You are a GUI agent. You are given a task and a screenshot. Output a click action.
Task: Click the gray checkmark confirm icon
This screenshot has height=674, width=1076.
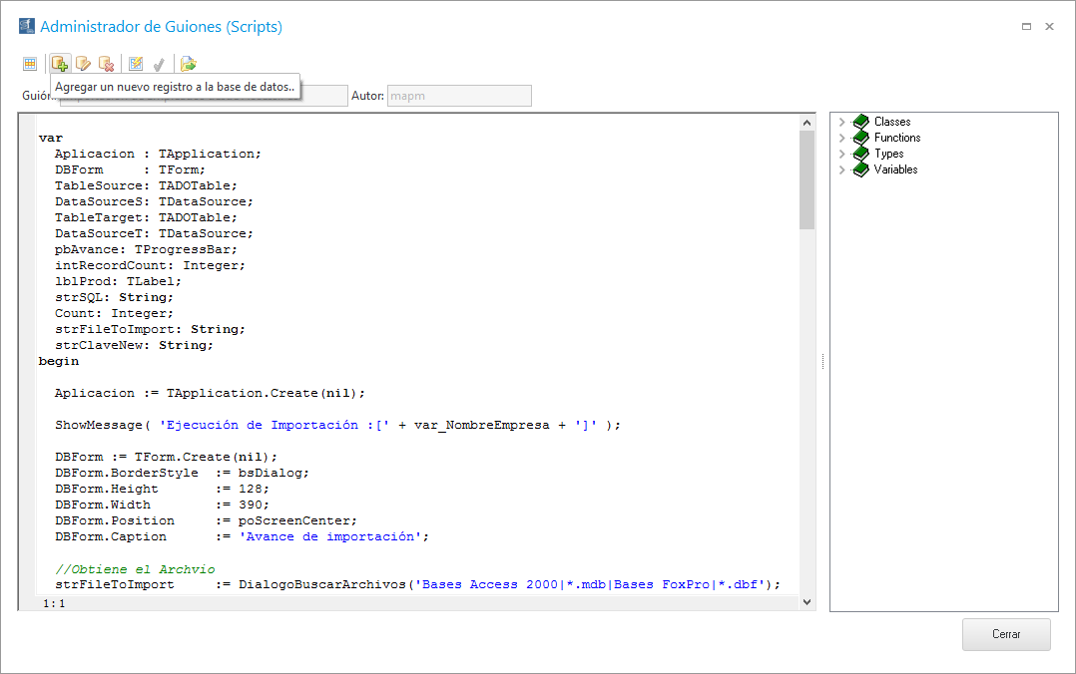[x=159, y=64]
